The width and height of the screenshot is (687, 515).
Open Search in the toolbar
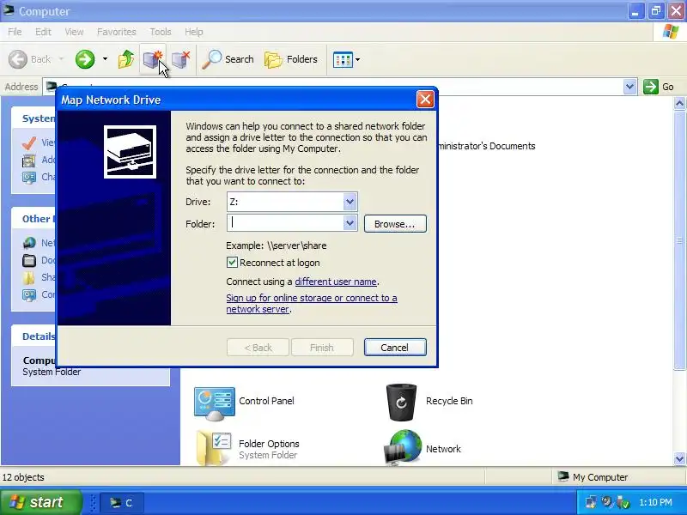click(228, 59)
